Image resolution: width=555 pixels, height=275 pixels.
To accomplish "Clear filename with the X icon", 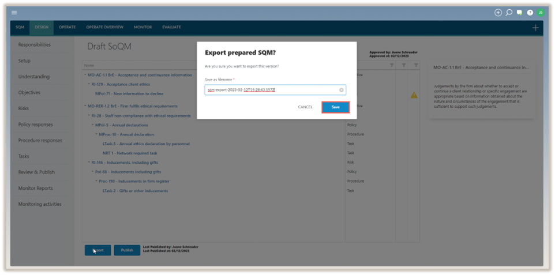I will click(341, 90).
